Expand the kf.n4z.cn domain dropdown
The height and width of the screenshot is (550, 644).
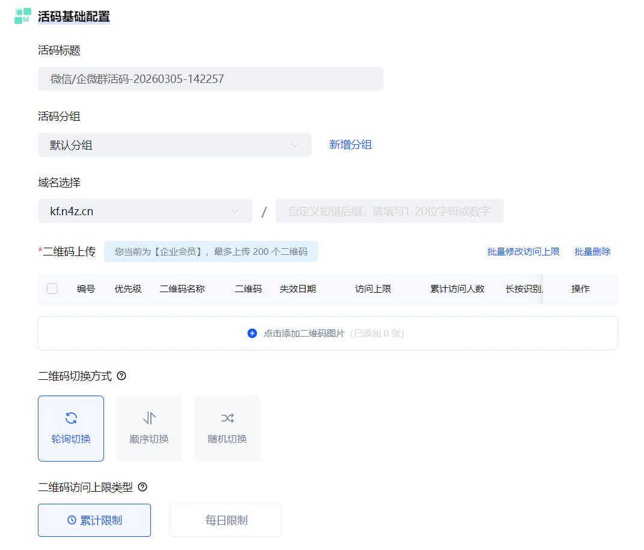145,211
